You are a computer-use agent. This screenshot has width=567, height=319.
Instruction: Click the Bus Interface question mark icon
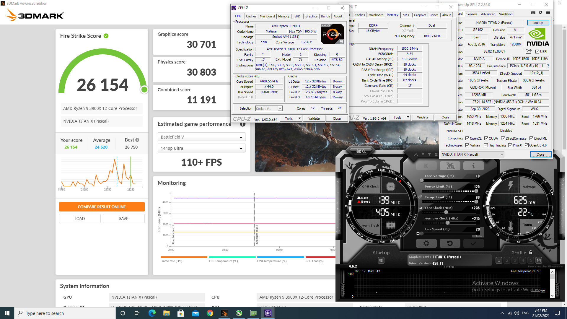548,66
